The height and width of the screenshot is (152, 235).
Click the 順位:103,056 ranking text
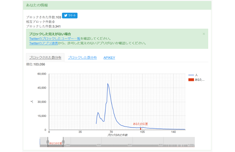[x=36, y=64]
